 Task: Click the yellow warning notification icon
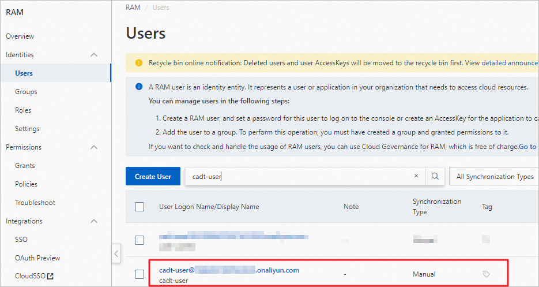[x=138, y=63]
